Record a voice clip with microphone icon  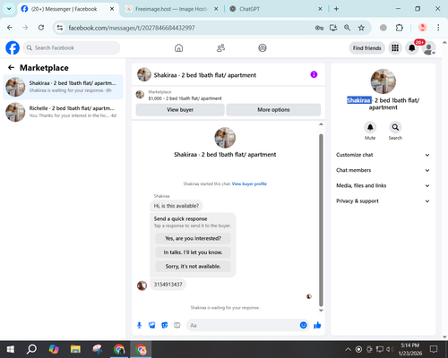tap(139, 325)
